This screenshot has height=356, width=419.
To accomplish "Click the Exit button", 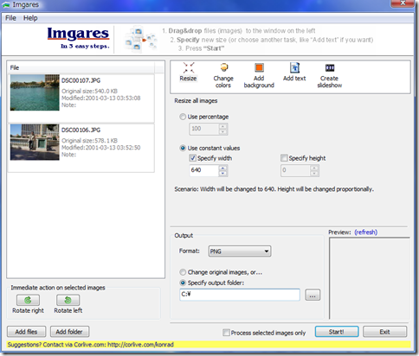I will tap(384, 332).
